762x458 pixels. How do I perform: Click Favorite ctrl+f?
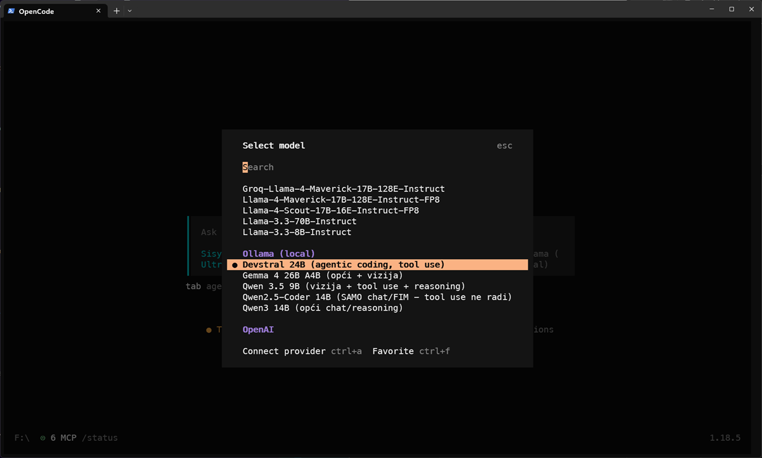[x=411, y=351]
